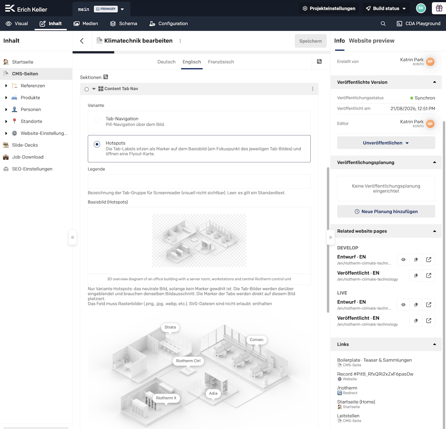Switch to the Schema tab
The height and width of the screenshot is (429, 446).
(124, 23)
